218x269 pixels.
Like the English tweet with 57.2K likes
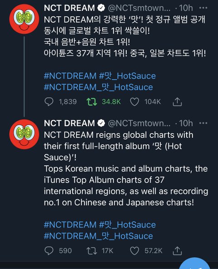click(134, 251)
